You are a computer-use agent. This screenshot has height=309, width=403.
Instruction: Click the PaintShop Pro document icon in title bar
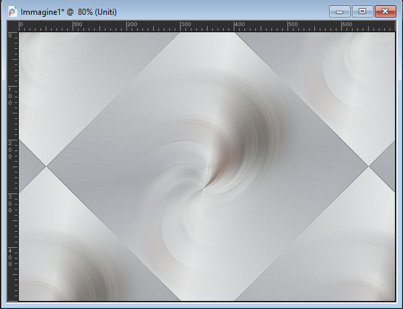12,12
